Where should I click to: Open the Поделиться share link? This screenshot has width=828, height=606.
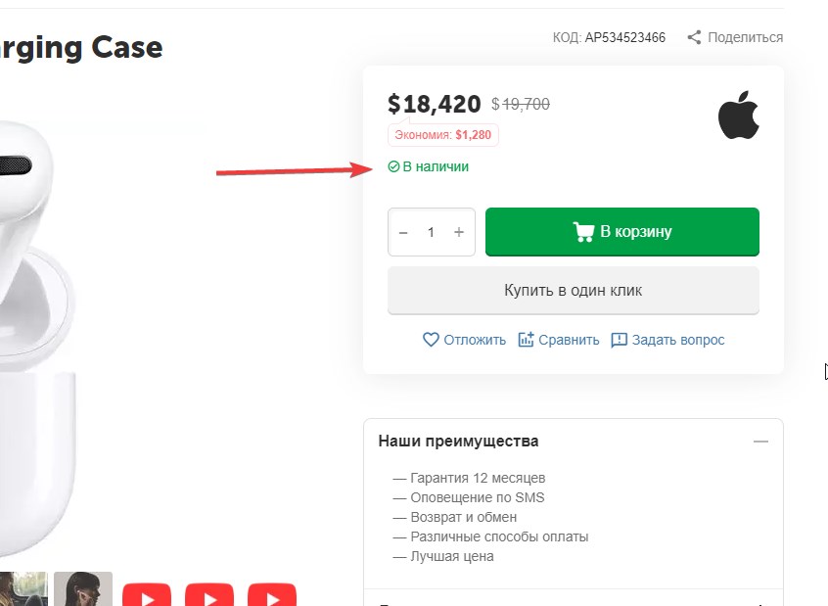[x=745, y=38]
